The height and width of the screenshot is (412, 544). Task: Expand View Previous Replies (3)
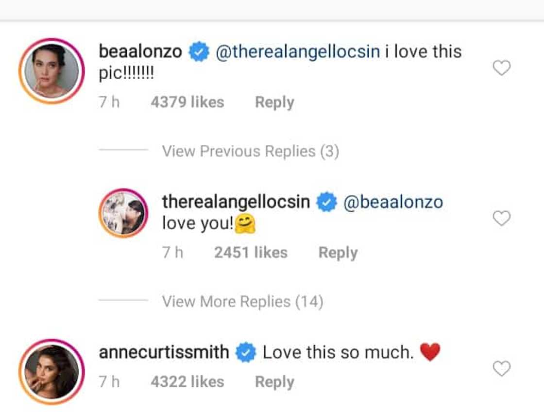[x=250, y=152]
